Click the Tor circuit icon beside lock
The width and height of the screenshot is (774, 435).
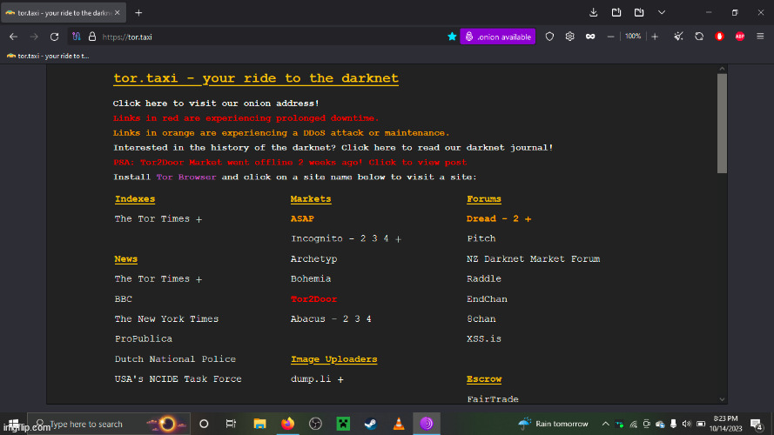[x=77, y=37]
